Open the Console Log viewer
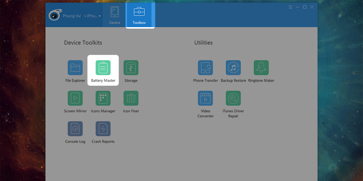363x181 pixels. point(75,129)
